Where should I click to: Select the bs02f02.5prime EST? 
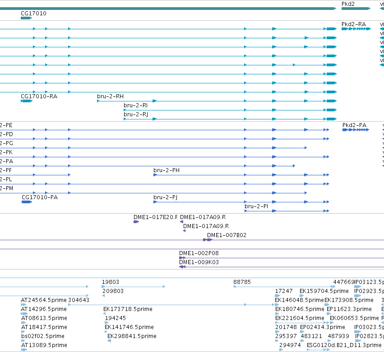click(23, 341)
